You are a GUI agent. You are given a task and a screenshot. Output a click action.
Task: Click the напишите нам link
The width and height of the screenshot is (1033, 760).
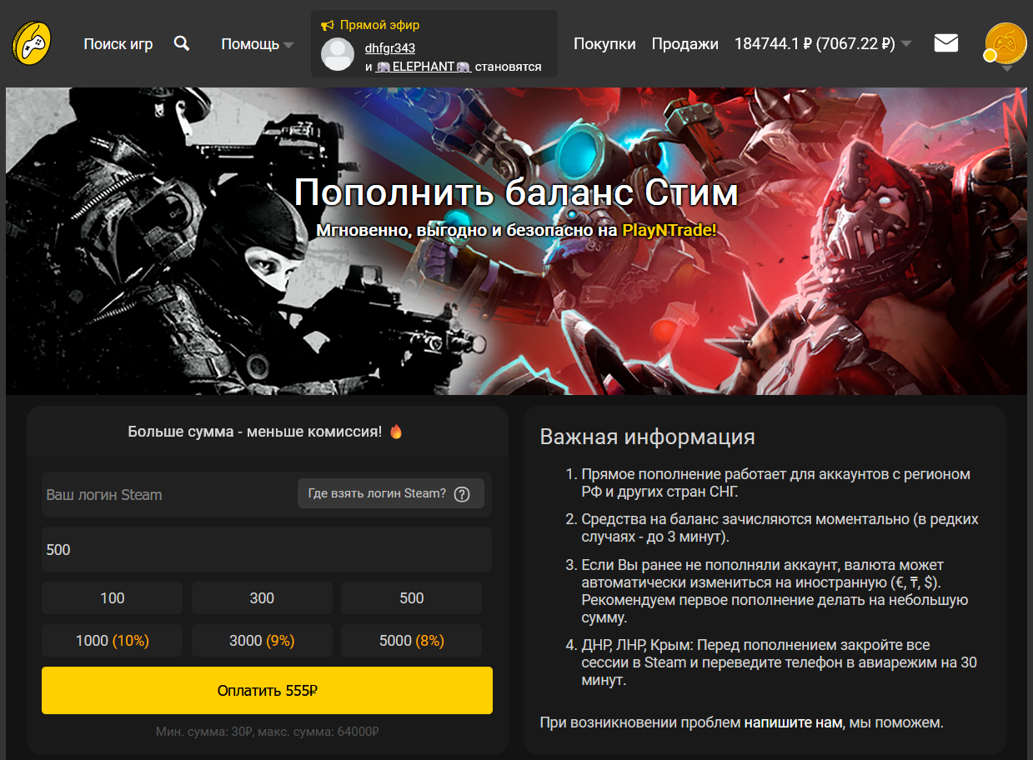(x=794, y=722)
